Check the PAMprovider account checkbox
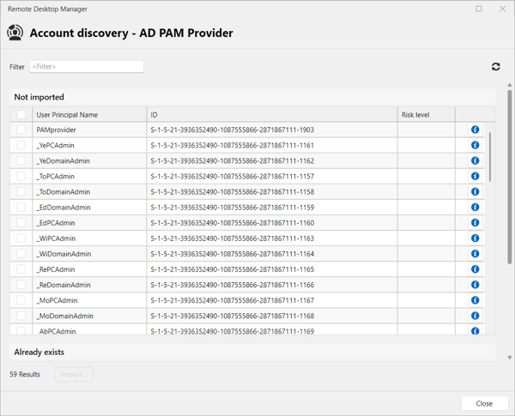515x416 pixels. coord(21,130)
